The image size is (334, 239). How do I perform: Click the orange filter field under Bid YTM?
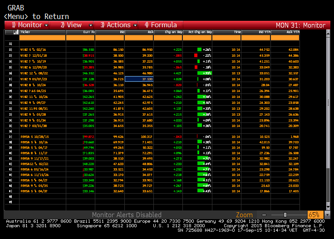255,38
